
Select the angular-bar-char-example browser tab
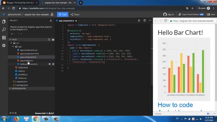pos(58,3)
